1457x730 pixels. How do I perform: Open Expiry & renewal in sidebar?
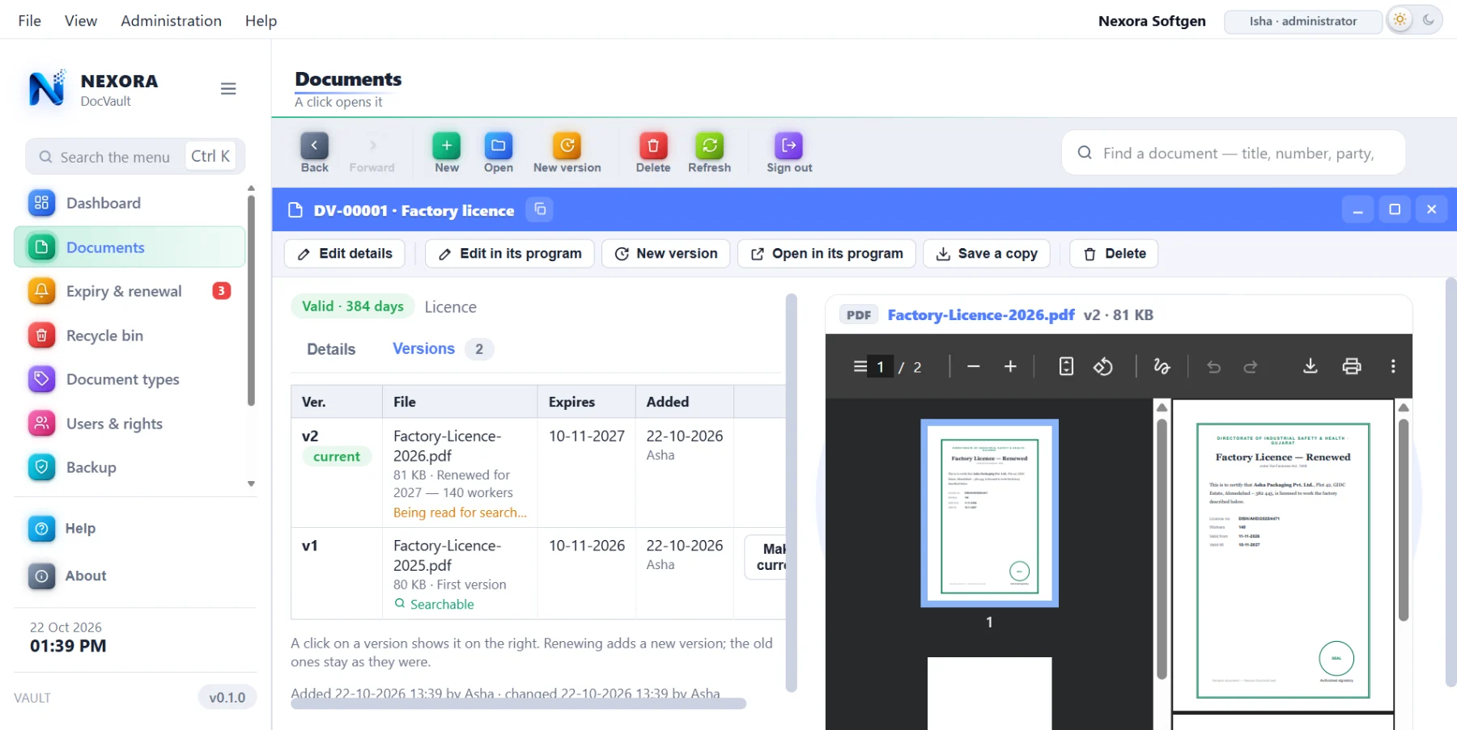130,291
